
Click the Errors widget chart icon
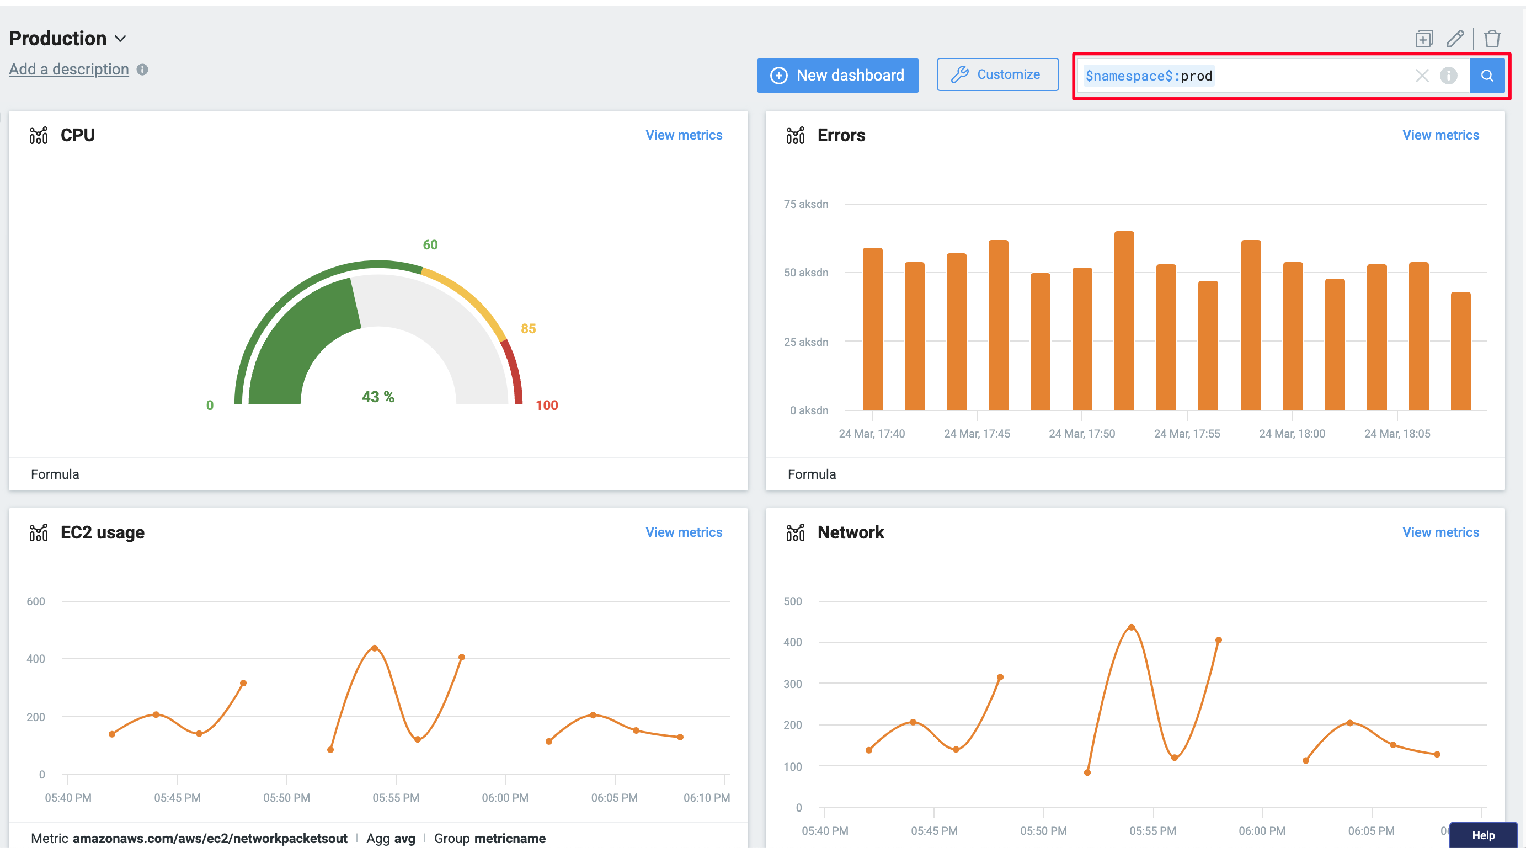(795, 136)
